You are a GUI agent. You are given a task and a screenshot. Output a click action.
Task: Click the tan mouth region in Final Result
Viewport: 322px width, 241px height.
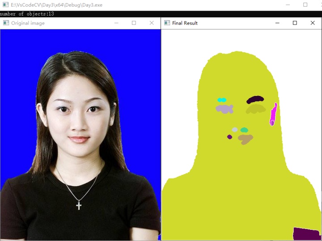(x=245, y=139)
